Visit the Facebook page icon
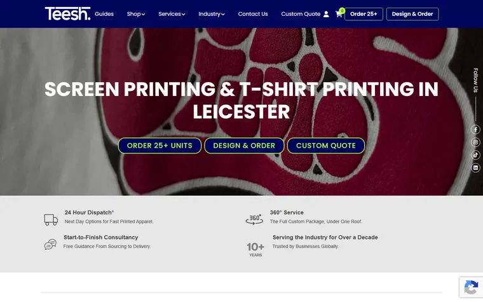The height and width of the screenshot is (302, 483). 475,130
